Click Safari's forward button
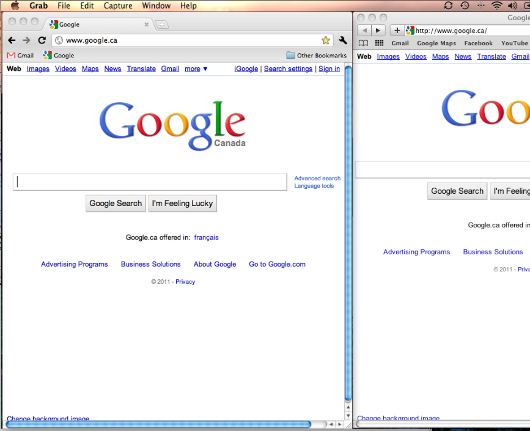The height and width of the screenshot is (431, 530). (x=378, y=31)
